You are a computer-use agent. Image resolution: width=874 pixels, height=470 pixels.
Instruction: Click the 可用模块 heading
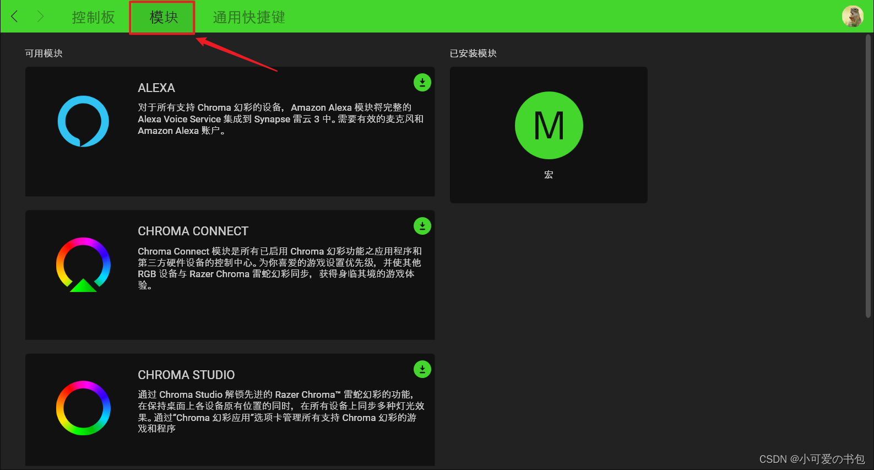44,53
